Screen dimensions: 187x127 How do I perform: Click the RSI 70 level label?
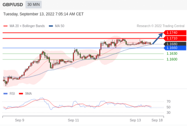[x=169, y=101]
